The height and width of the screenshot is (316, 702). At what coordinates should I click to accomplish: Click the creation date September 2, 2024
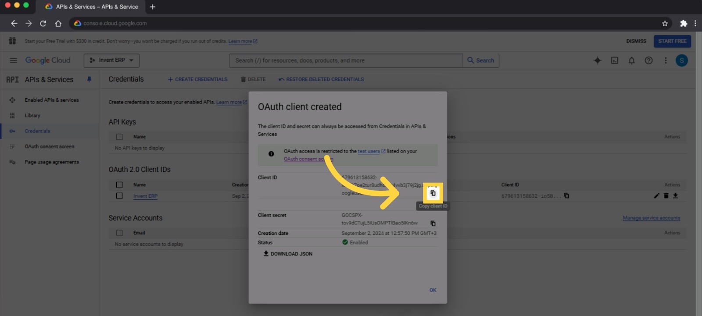[389, 233]
